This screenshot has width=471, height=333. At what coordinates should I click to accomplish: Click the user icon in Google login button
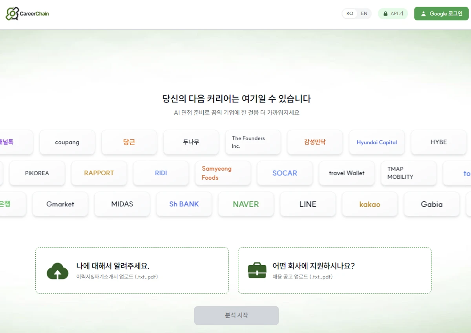[423, 14]
